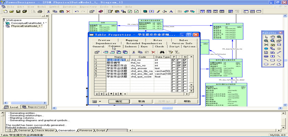Click the float data type cell
The height and width of the screenshot is (137, 288).
click(x=163, y=76)
